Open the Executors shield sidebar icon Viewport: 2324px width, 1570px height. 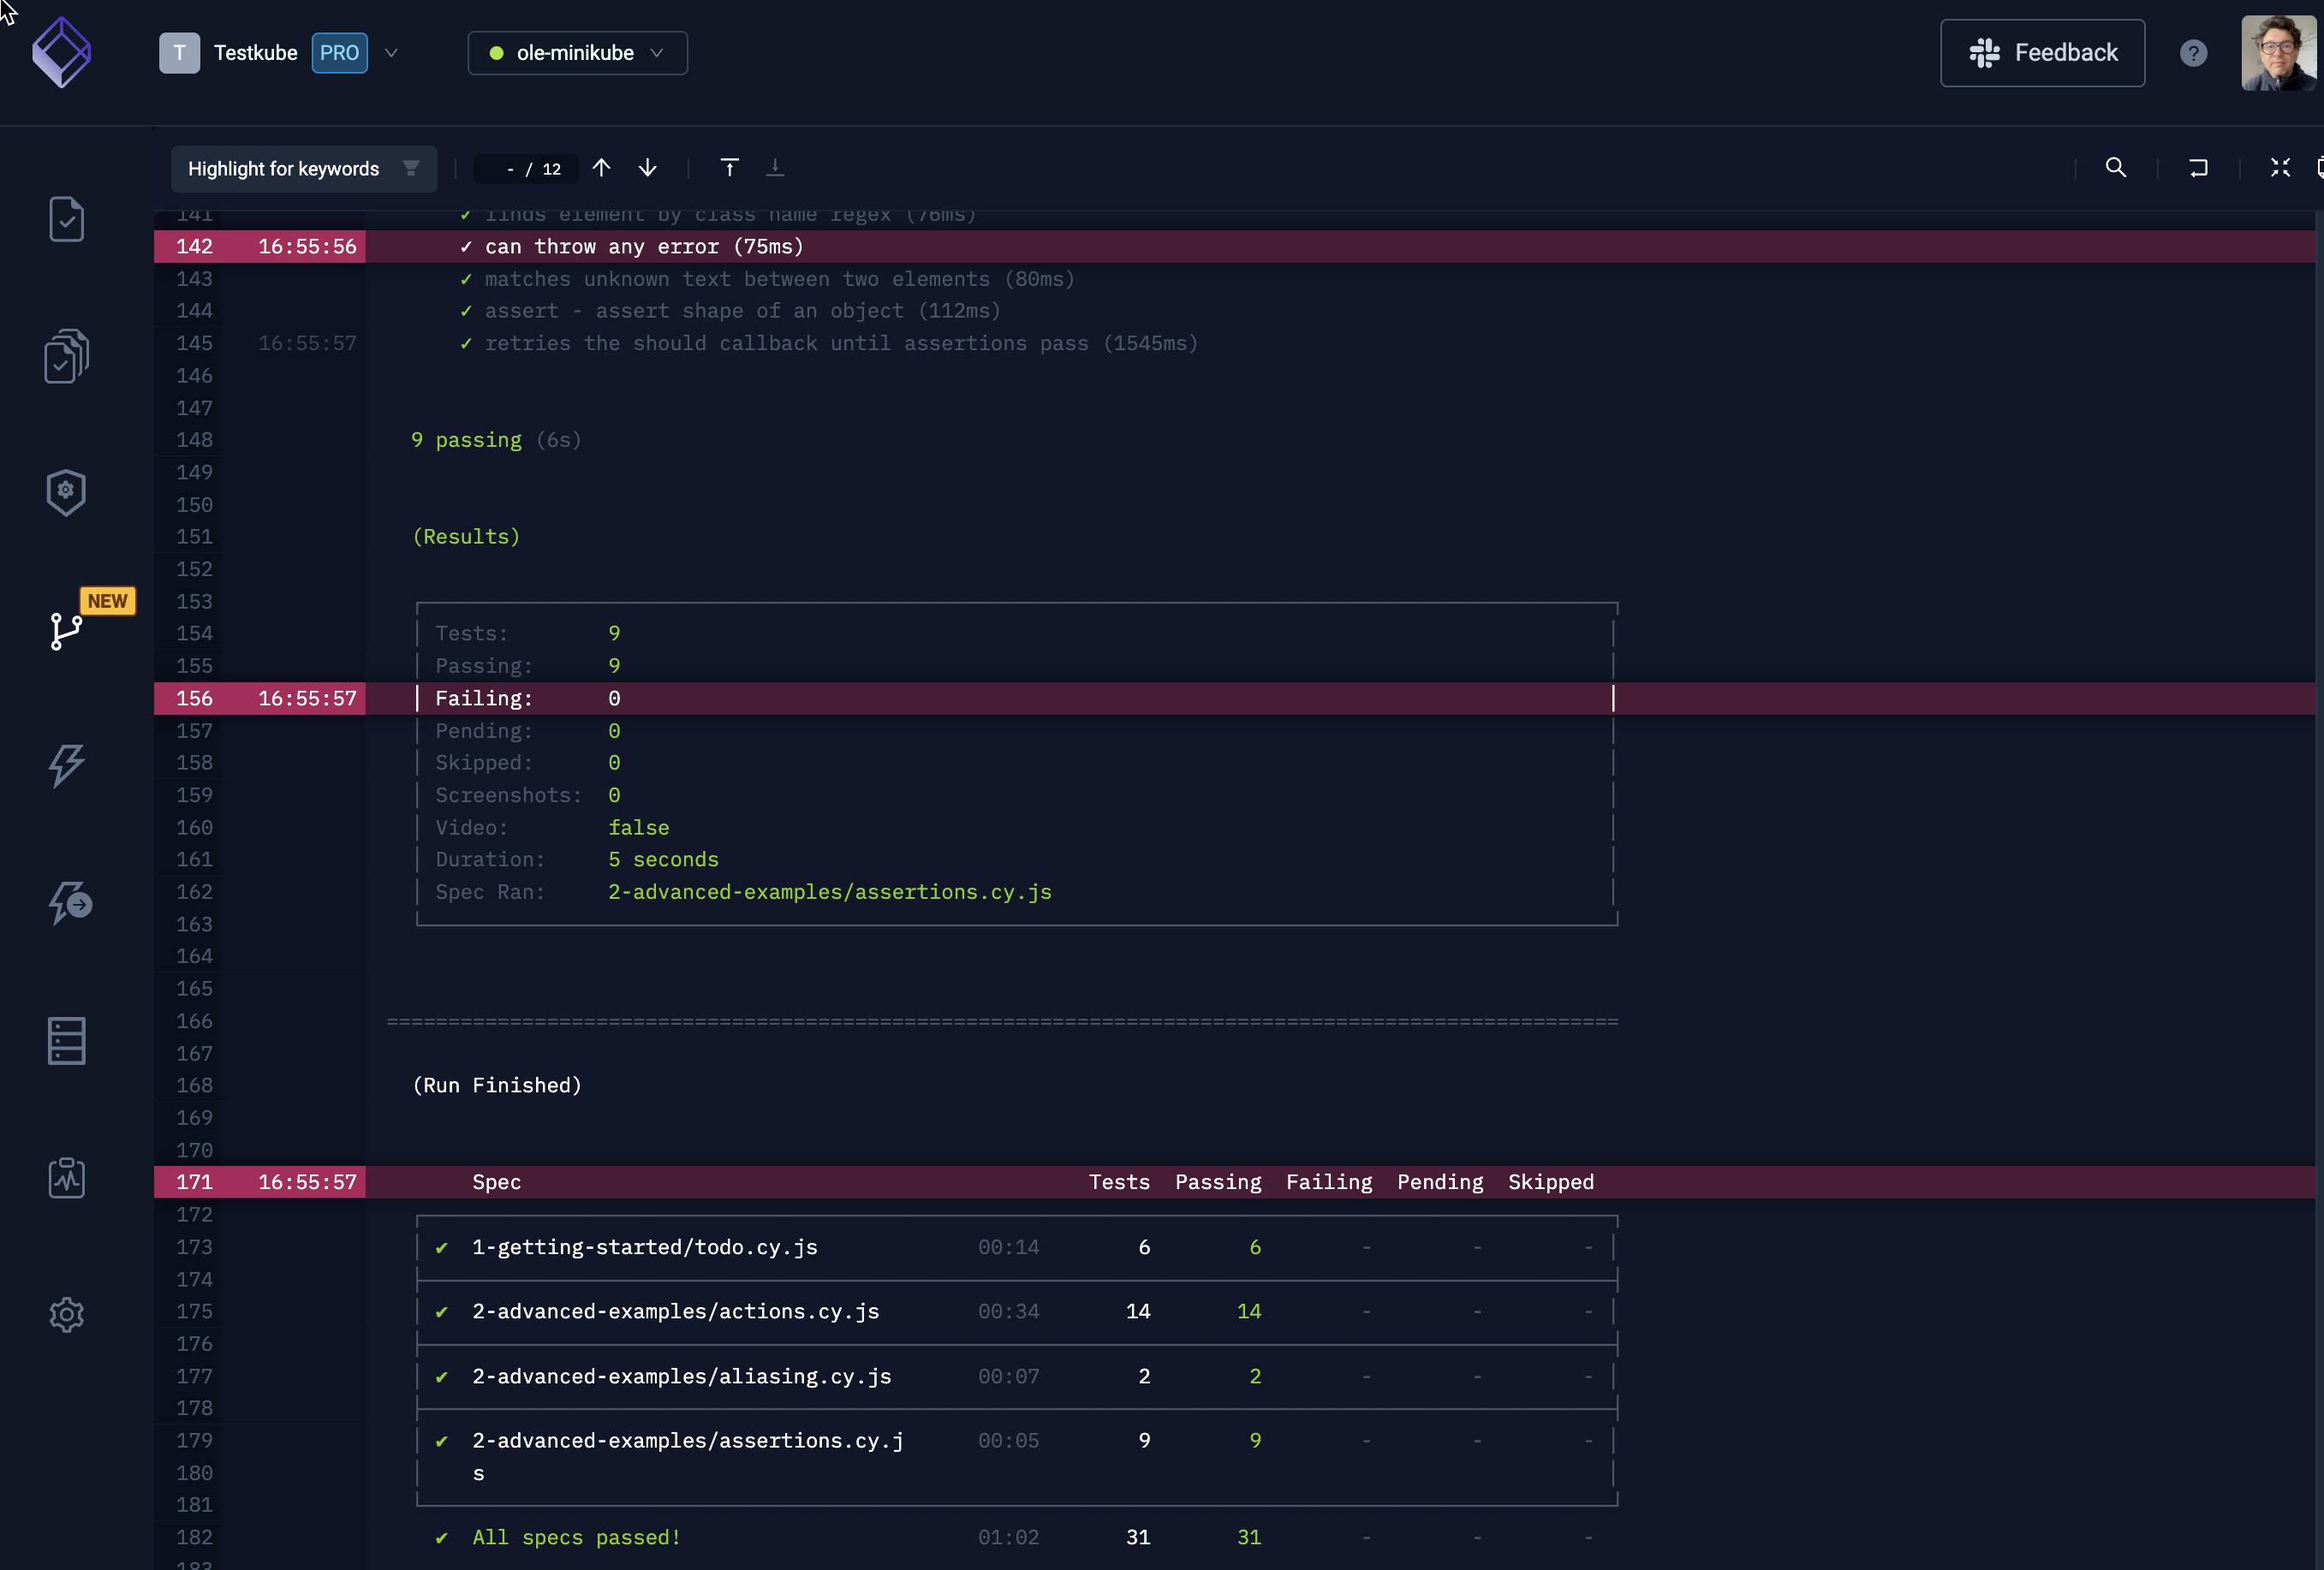tap(66, 492)
